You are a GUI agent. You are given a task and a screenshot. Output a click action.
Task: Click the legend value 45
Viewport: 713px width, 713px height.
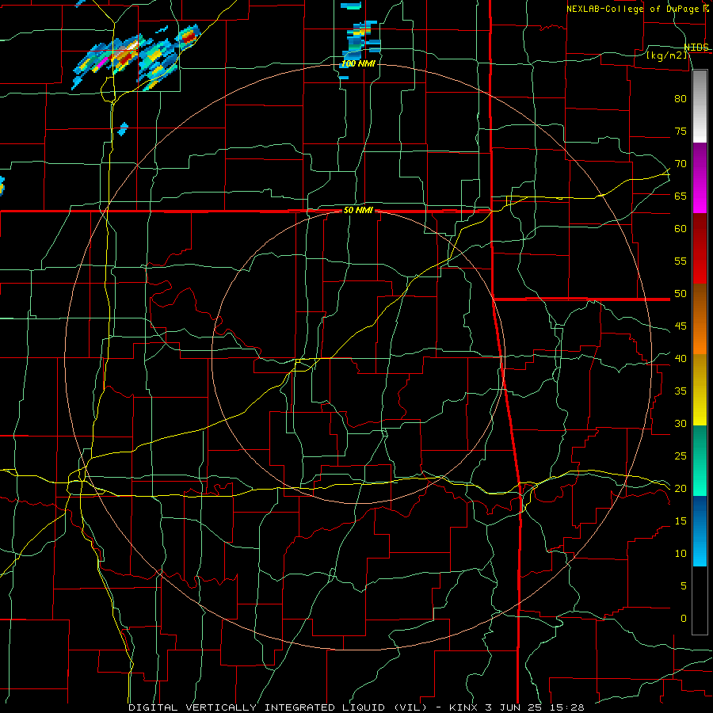[x=681, y=326]
